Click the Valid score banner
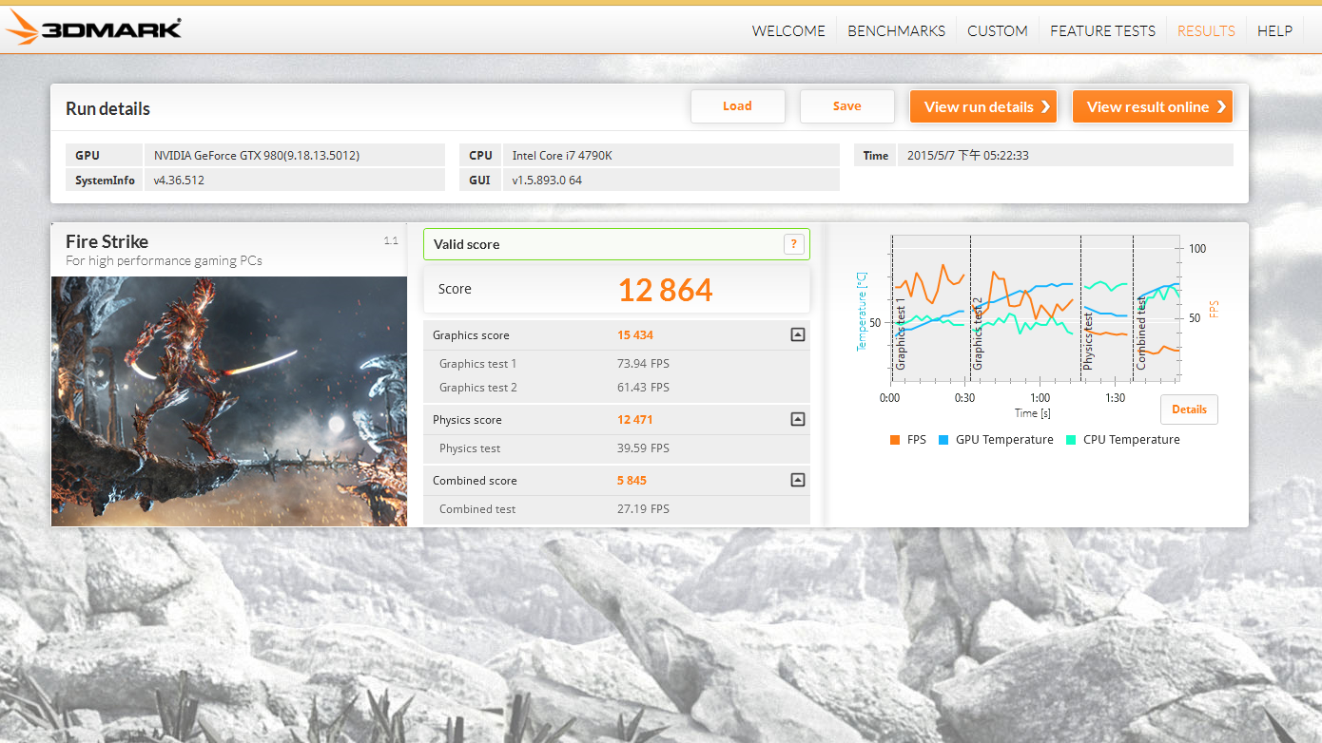The image size is (1322, 743). [616, 244]
